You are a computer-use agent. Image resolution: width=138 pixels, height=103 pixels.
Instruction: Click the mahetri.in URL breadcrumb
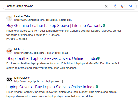point(41,53)
